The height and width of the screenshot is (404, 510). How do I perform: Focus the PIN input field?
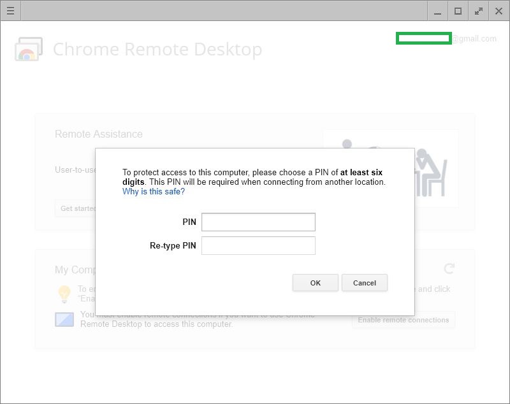pyautogui.click(x=258, y=222)
